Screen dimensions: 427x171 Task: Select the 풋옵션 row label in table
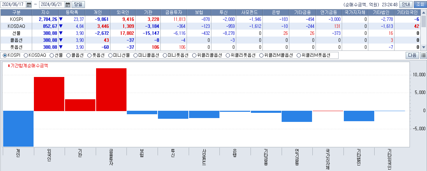pos(16,47)
